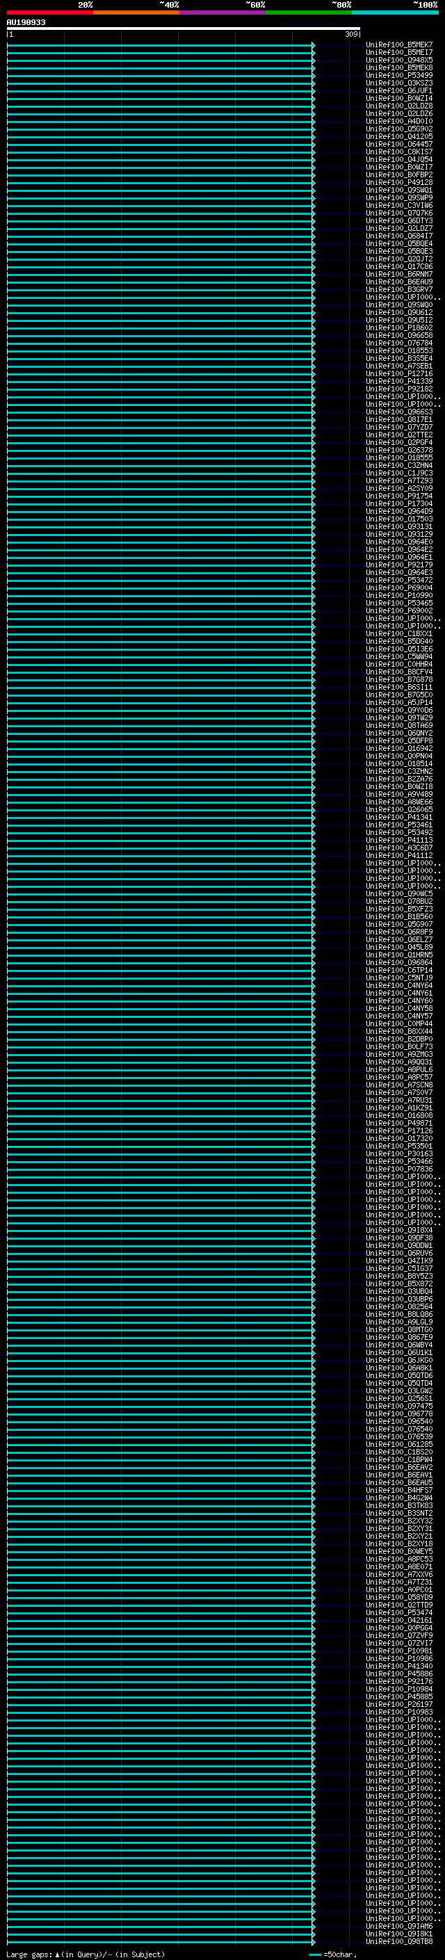
Task: Click the green ~80% identity color segment
Action: click(309, 13)
